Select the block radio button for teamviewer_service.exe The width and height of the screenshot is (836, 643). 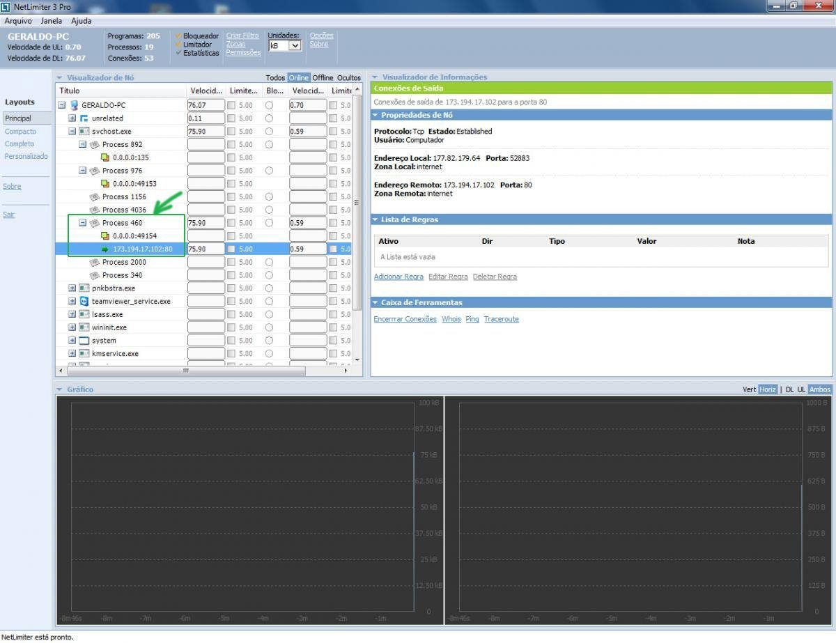point(269,301)
